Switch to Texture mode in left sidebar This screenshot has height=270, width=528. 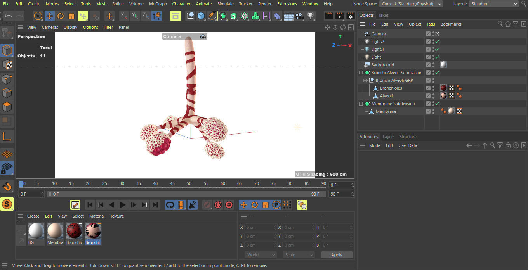pos(7,65)
